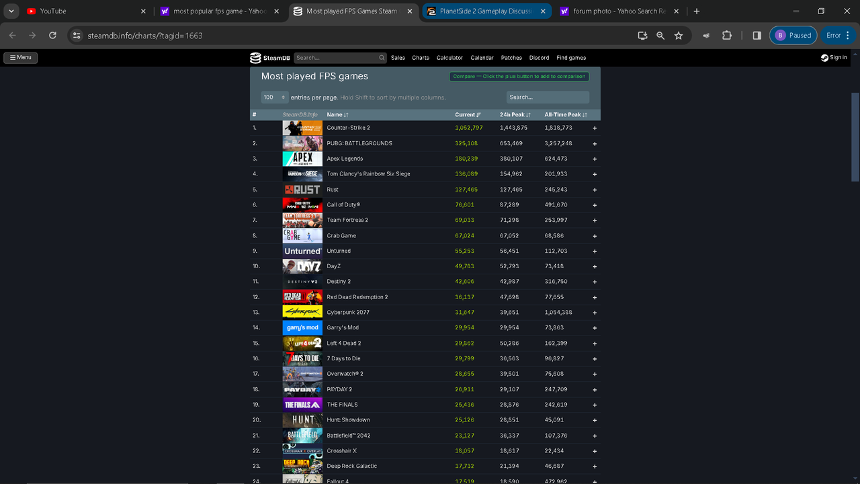Switch to forum photo Yahoo Search tab
This screenshot has width=860, height=484.
(x=620, y=11)
